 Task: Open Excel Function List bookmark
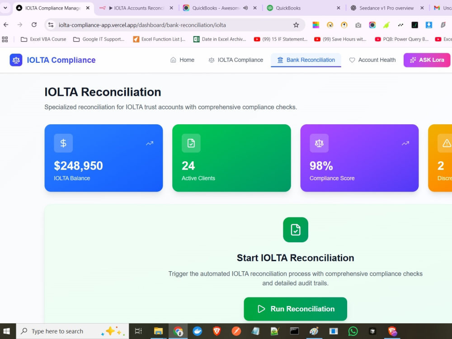[159, 39]
